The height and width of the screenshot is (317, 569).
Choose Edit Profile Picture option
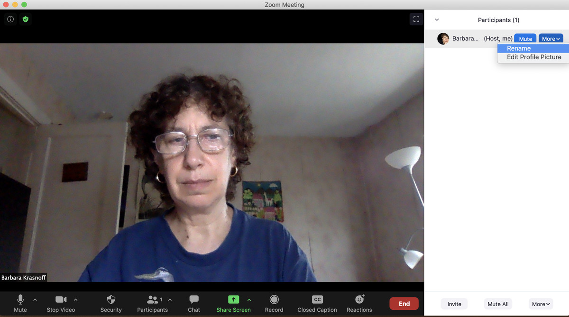pyautogui.click(x=534, y=57)
